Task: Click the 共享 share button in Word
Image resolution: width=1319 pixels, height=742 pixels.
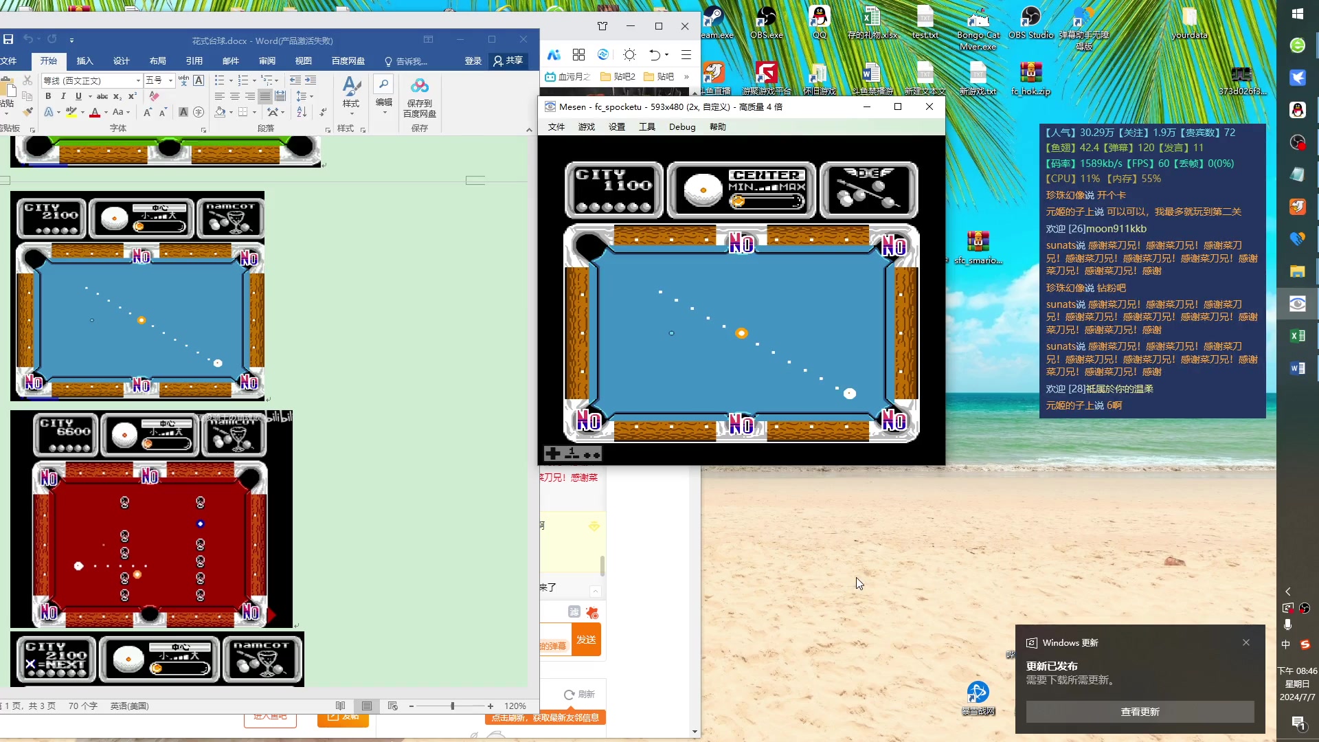Action: (509, 61)
